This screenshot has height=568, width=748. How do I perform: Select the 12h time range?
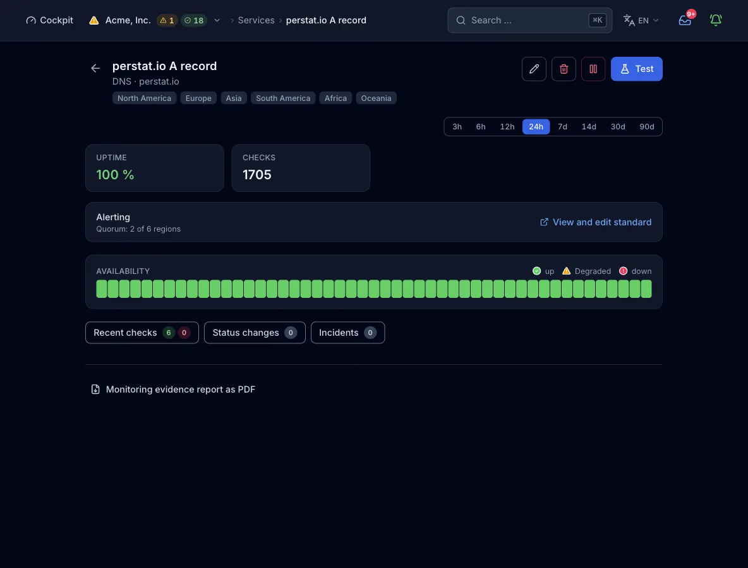507,127
